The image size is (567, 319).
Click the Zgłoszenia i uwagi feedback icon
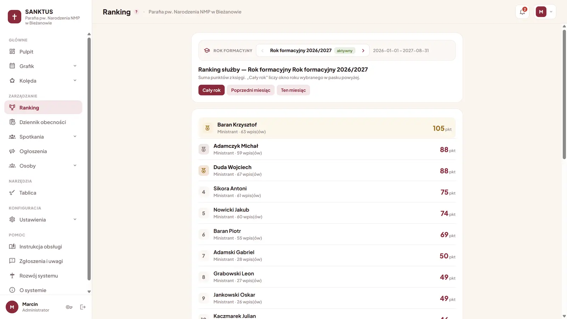coord(12,261)
